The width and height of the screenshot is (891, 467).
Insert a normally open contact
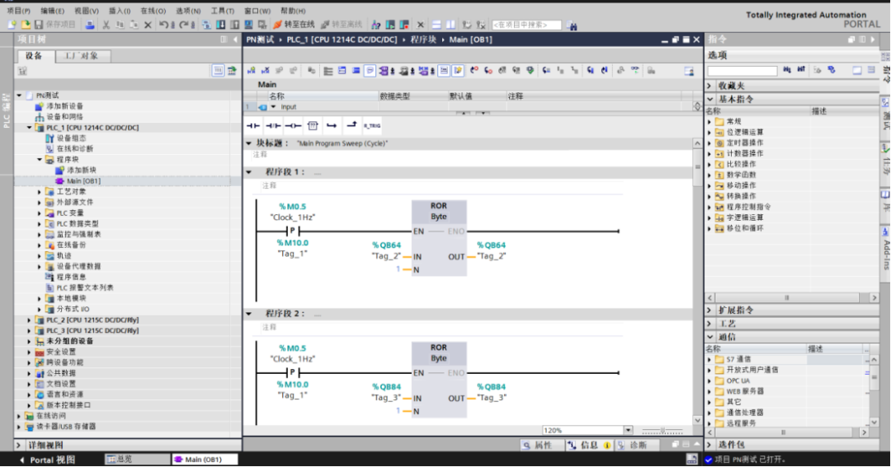(x=253, y=125)
